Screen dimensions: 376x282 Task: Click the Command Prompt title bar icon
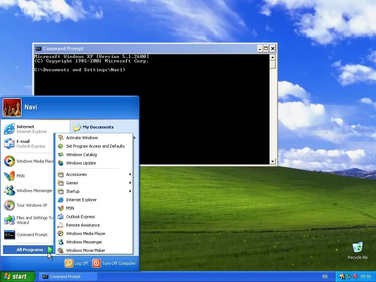(x=38, y=49)
